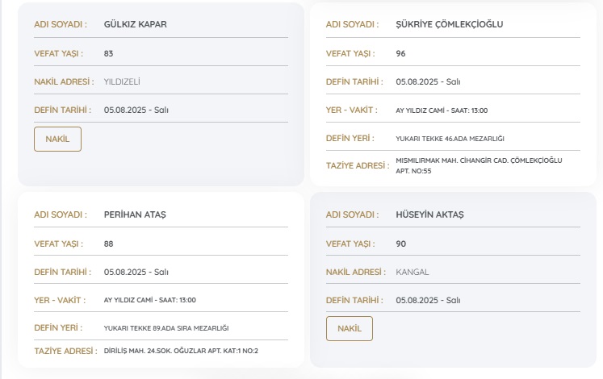Click the MISMILIRMAK MAH. condolence address
The height and width of the screenshot is (379, 603).
tap(478, 165)
